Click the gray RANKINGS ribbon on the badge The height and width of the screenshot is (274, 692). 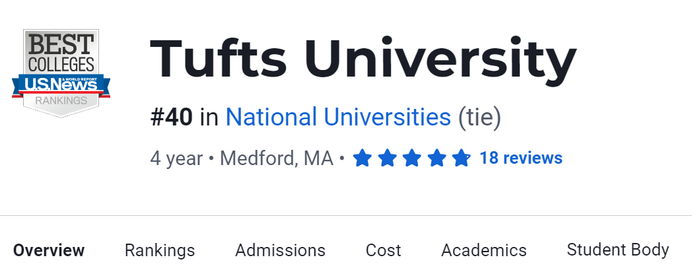(61, 101)
